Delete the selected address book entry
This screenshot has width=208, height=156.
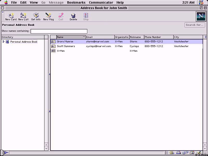click(73, 17)
